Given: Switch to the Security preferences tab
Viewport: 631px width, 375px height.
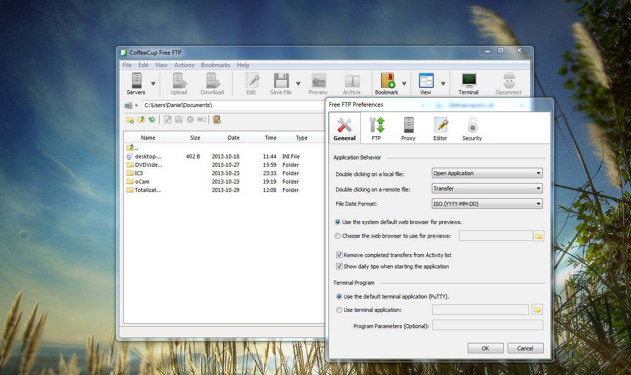Looking at the screenshot, I should (472, 129).
